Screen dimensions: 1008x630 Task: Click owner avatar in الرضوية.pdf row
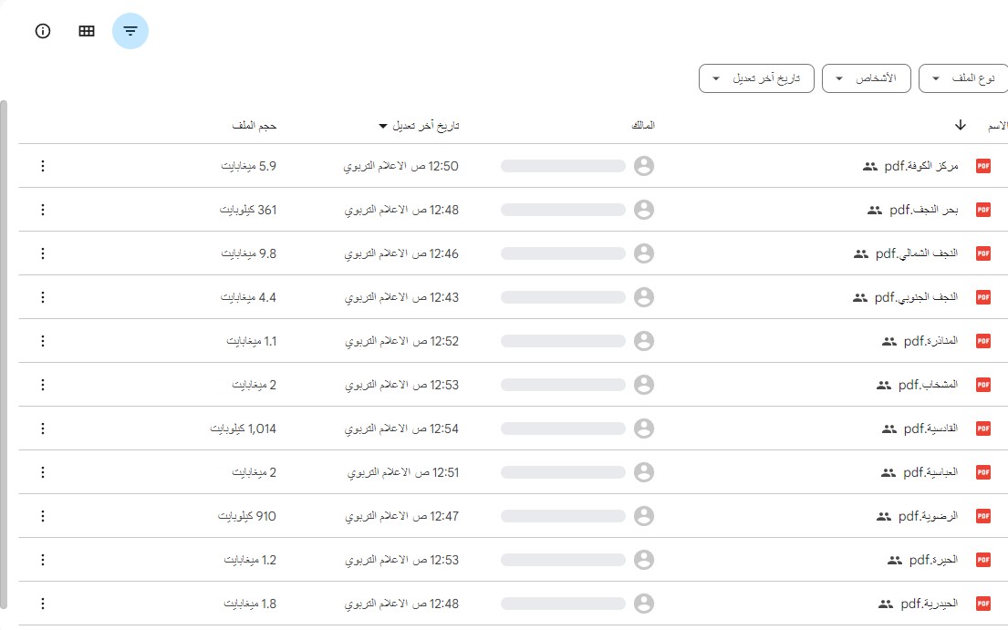click(643, 516)
